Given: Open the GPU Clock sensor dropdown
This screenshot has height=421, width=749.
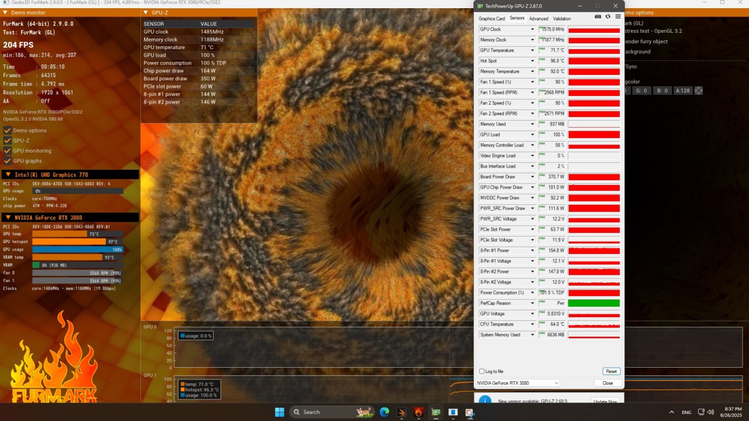Looking at the screenshot, I should (532, 29).
